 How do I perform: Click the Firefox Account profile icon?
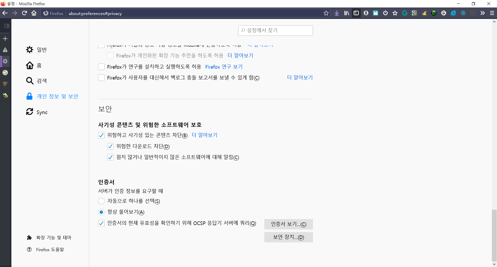(x=366, y=13)
